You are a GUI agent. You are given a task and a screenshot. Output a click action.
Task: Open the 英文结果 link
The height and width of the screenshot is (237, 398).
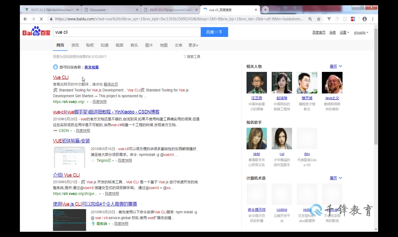point(91,67)
